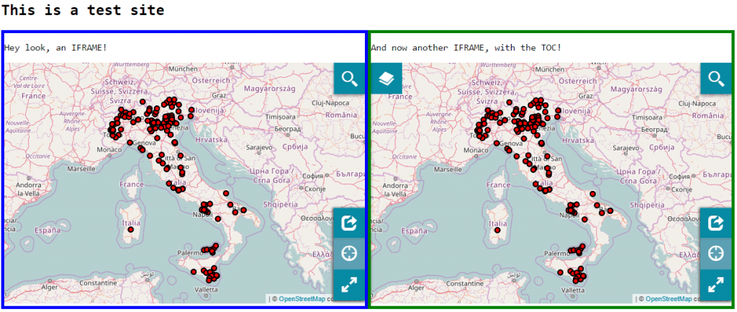Click the Palermo label on right map

coord(557,254)
